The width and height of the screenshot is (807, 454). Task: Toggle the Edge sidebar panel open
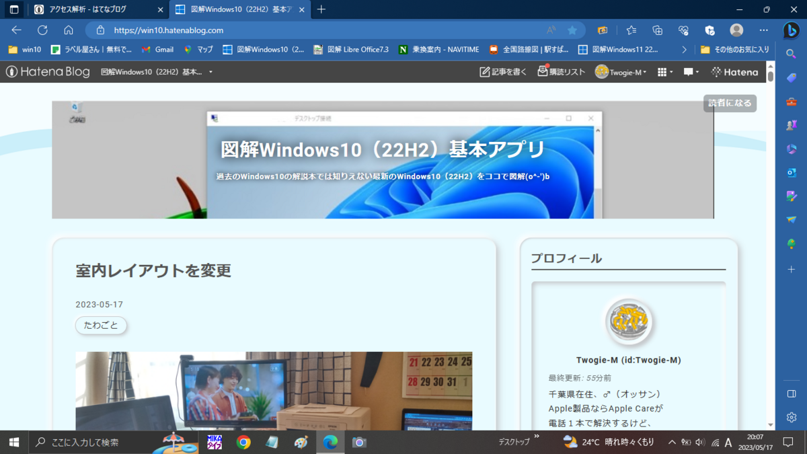click(792, 393)
